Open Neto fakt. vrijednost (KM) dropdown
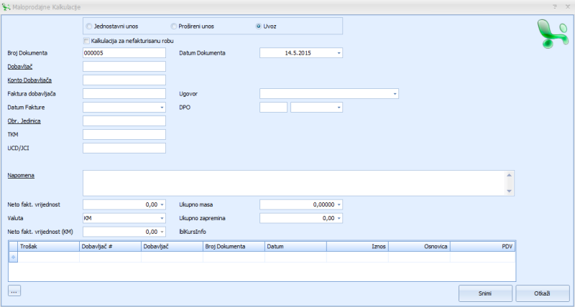 pyautogui.click(x=162, y=232)
